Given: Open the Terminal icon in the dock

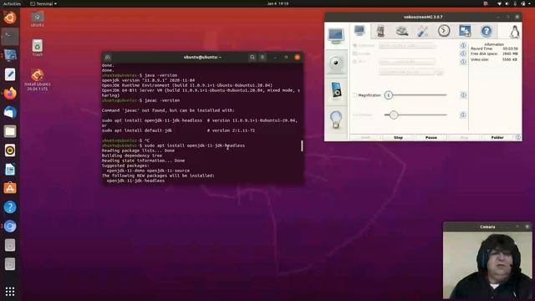Looking at the screenshot, I should [x=10, y=36].
